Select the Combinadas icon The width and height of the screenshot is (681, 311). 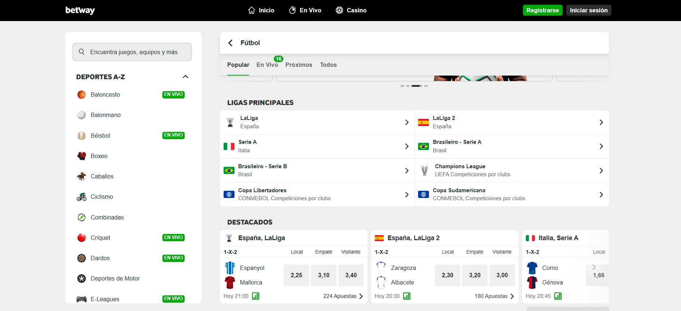coord(82,217)
